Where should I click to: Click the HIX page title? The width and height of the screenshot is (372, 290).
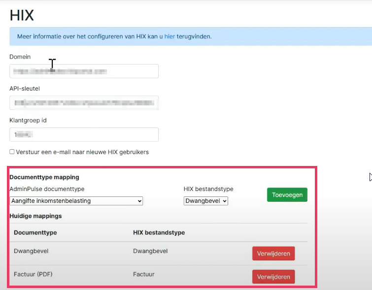22,15
